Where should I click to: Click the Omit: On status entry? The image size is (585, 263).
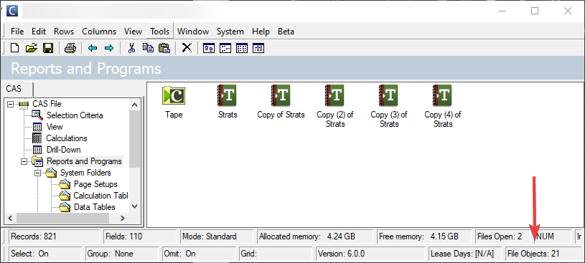tap(199, 254)
